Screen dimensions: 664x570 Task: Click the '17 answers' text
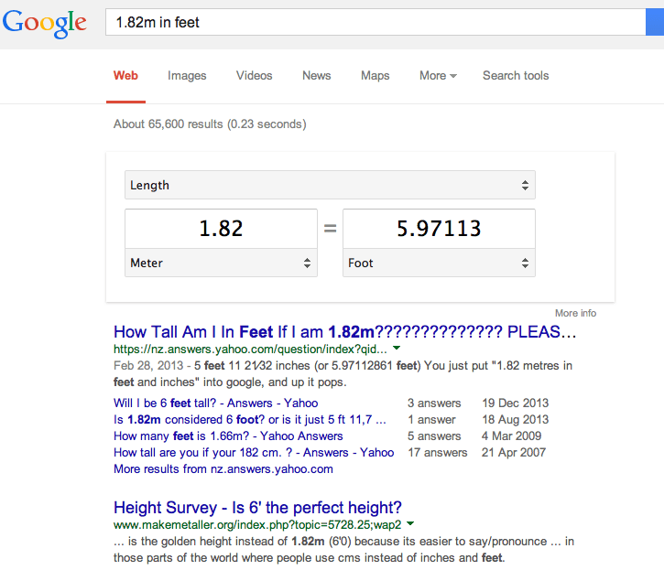[x=438, y=452]
